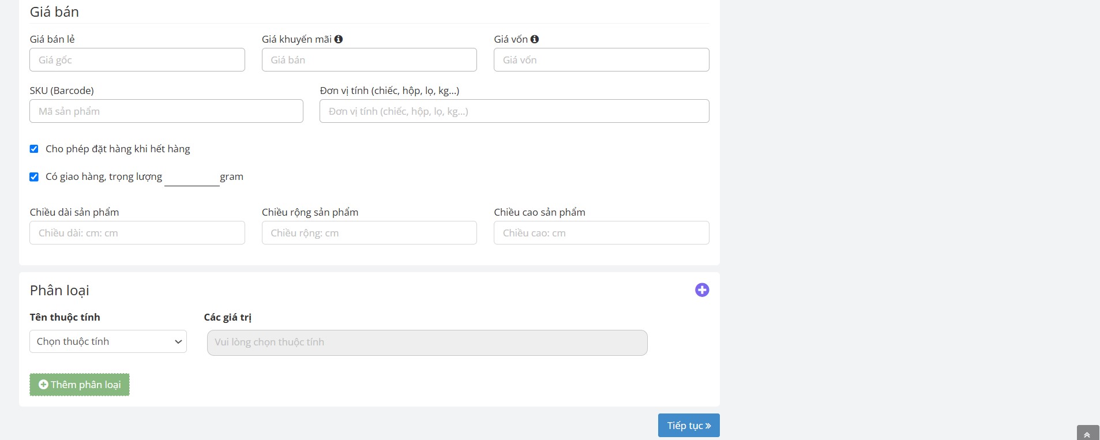This screenshot has width=1100, height=440.
Task: Select the Giá vốn input field
Action: click(x=601, y=60)
